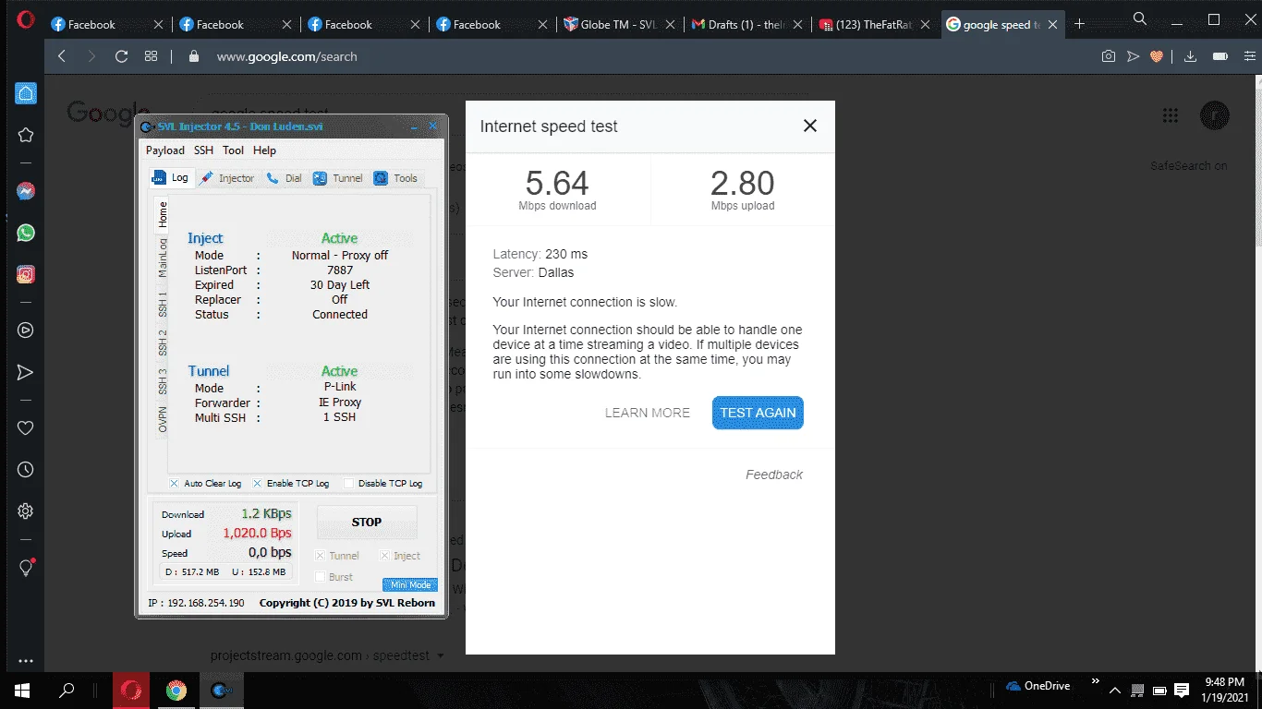Image resolution: width=1262 pixels, height=709 pixels.
Task: Toggle the Tunnel checkbox near STOP
Action: (x=320, y=556)
